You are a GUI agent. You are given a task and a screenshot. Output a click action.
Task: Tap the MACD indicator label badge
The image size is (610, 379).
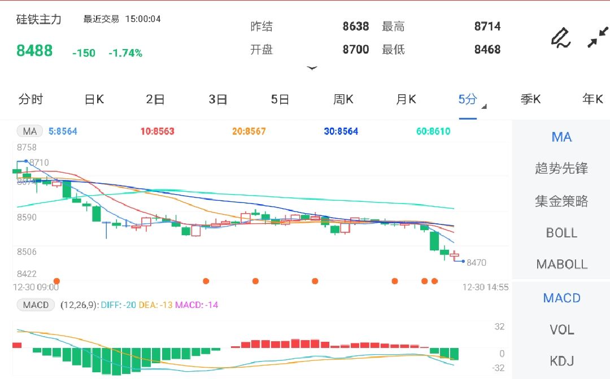coord(36,305)
